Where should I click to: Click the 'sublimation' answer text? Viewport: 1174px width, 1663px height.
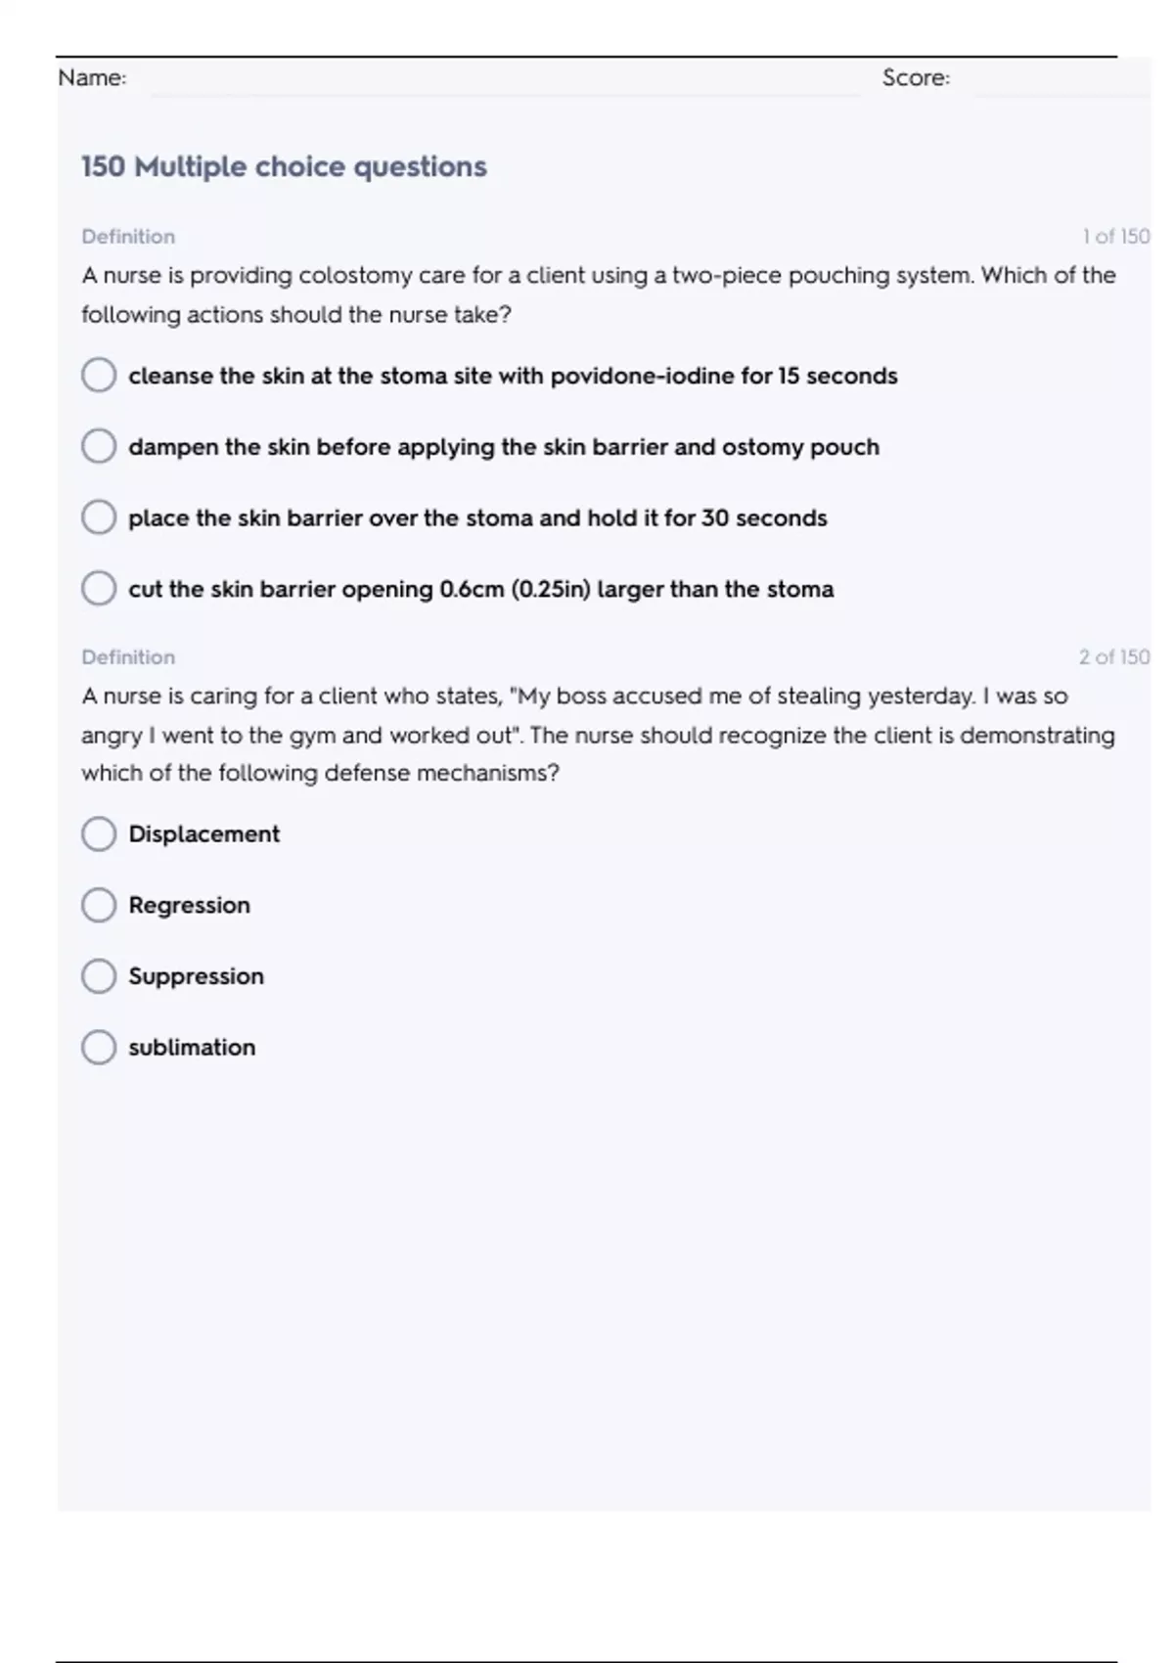tap(192, 1047)
